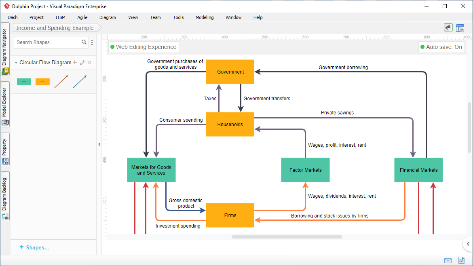Select the teal arrow connector tool

pos(80,82)
